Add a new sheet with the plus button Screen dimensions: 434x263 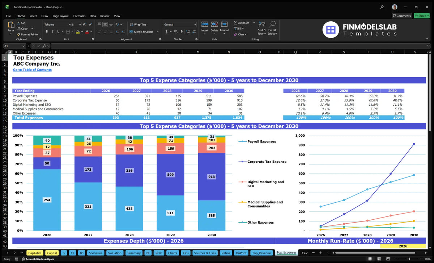pos(320,253)
